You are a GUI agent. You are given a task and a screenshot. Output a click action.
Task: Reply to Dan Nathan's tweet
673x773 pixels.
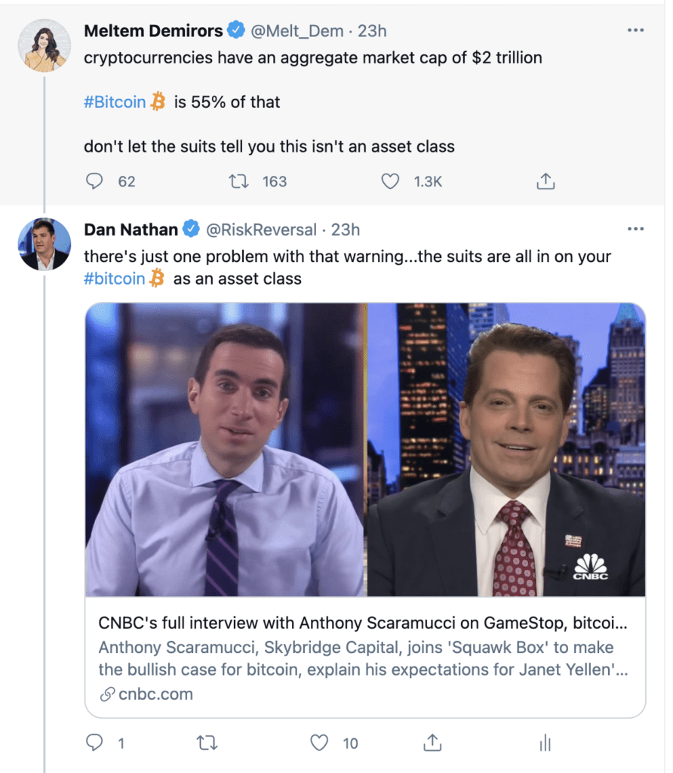(x=94, y=744)
